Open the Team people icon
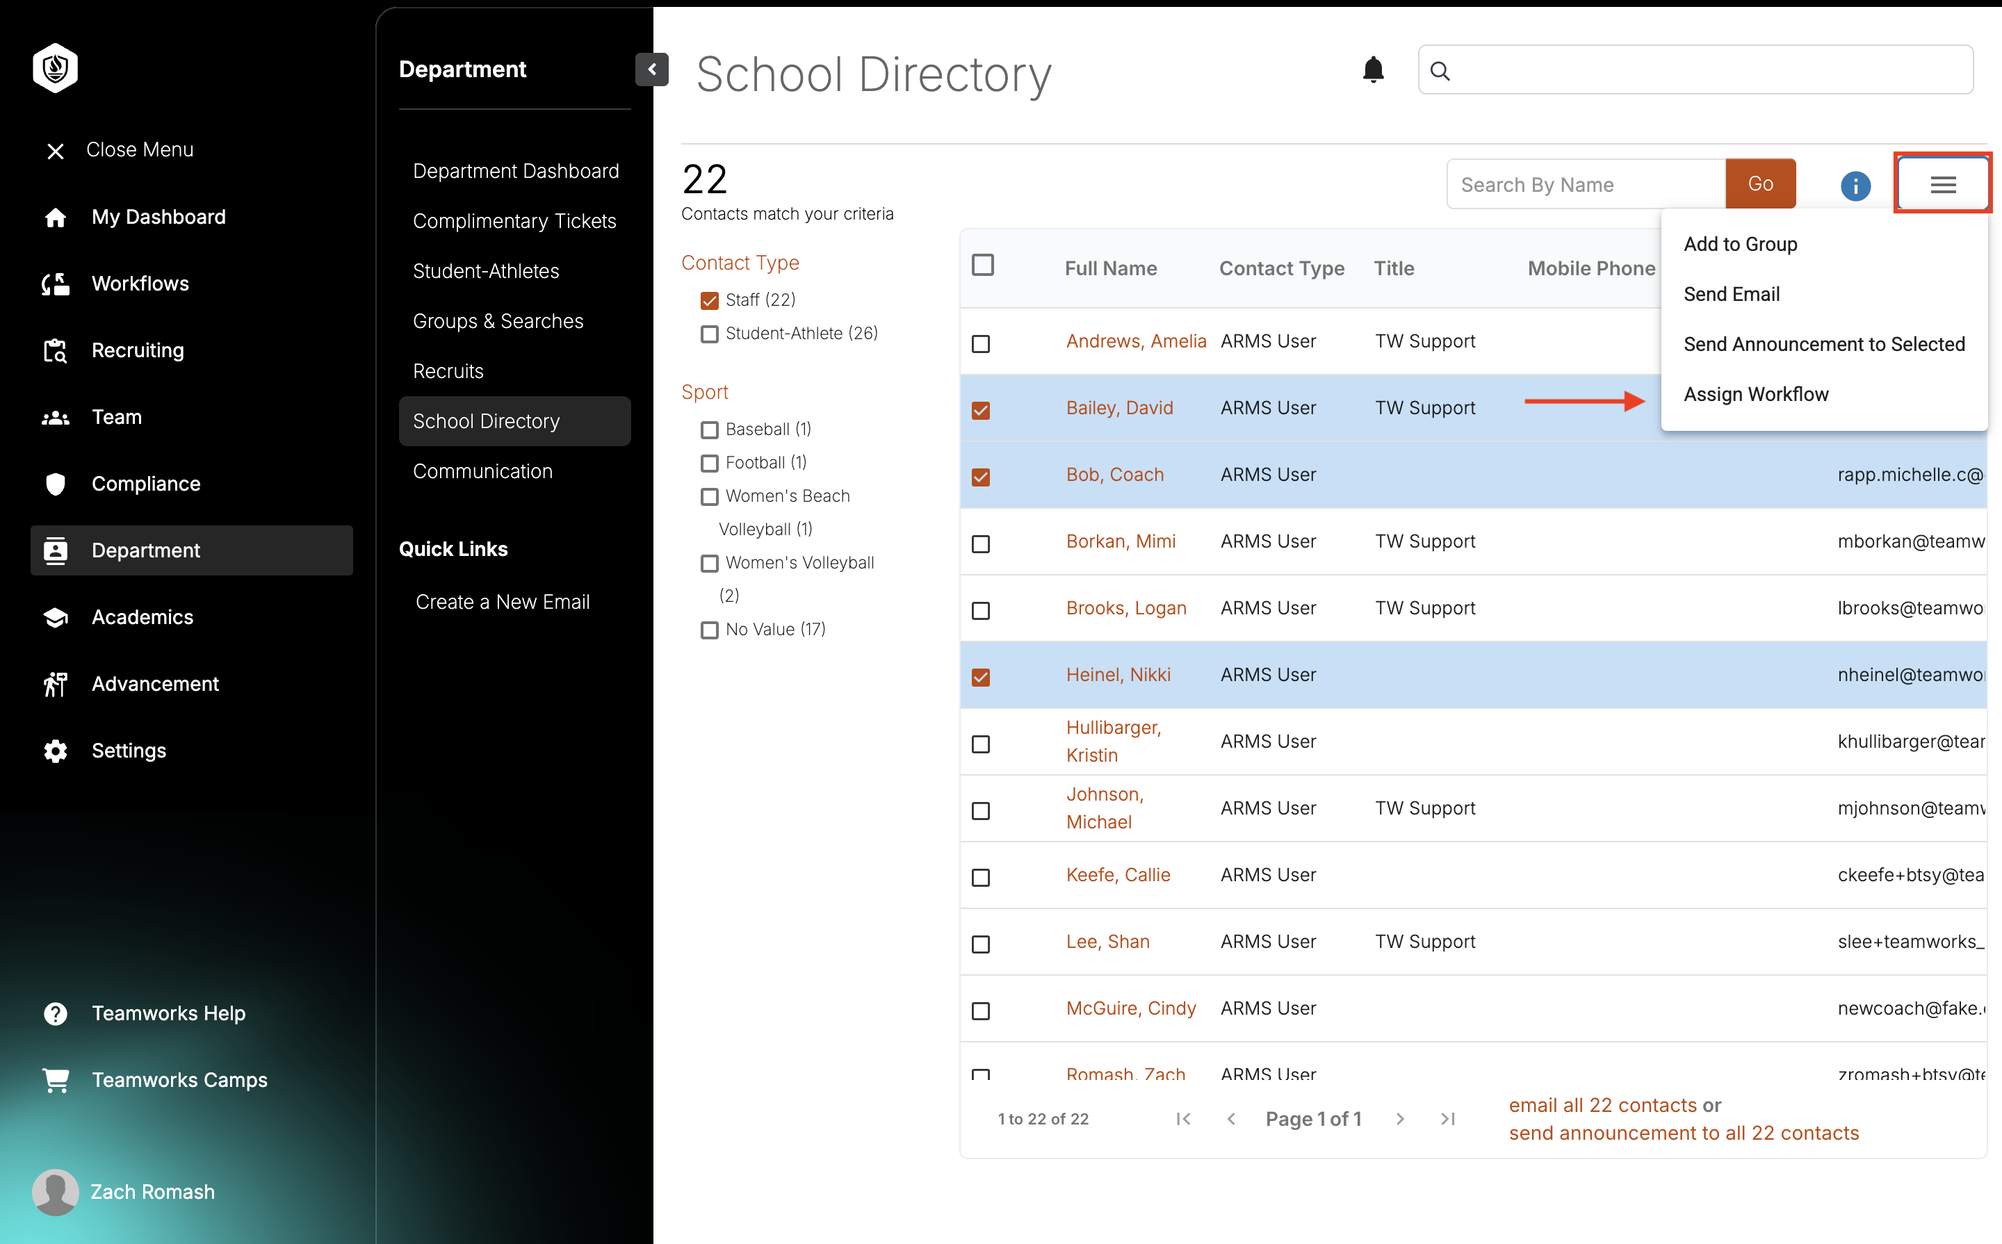This screenshot has width=2002, height=1244. 55,417
